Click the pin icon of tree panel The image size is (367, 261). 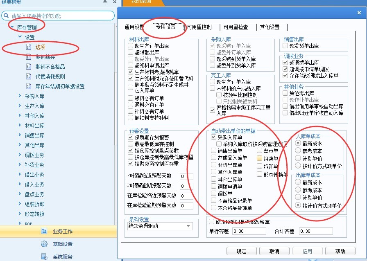(105, 2)
